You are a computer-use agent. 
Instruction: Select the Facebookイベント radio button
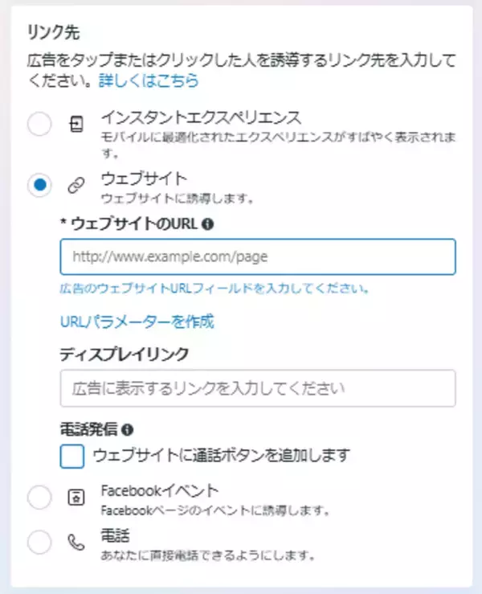[39, 498]
